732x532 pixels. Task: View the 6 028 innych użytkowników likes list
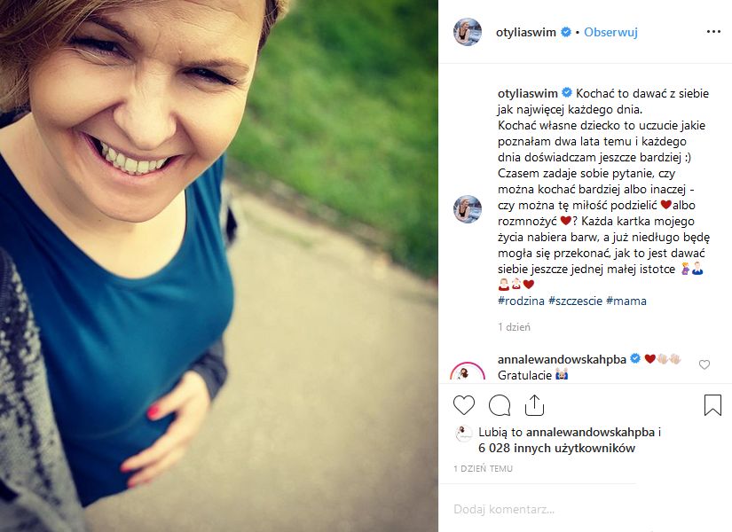click(x=556, y=448)
